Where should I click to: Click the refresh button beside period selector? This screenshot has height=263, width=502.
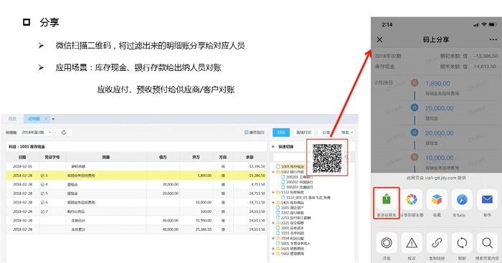(64, 133)
